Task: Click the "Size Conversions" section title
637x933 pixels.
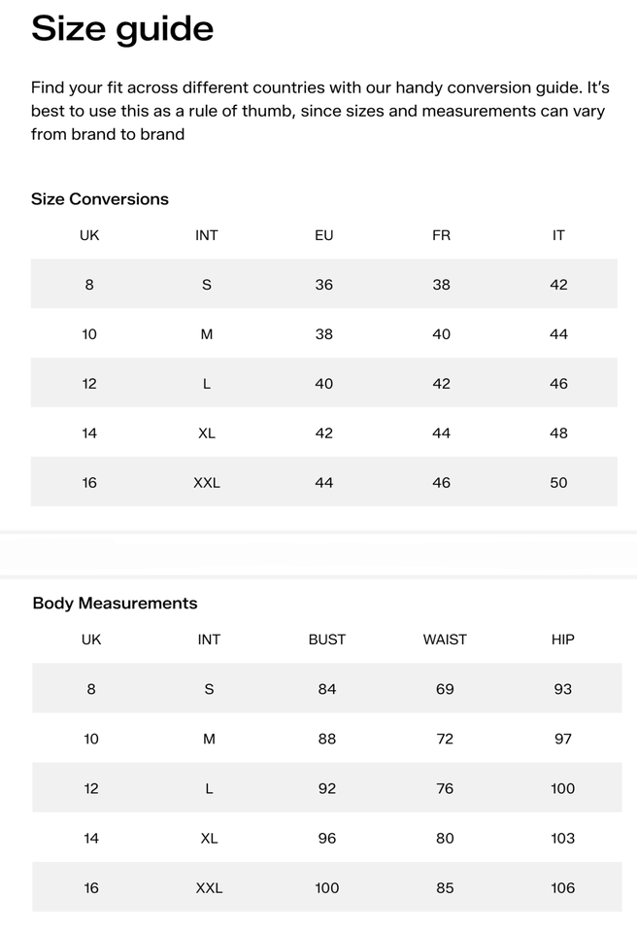Action: 100,199
